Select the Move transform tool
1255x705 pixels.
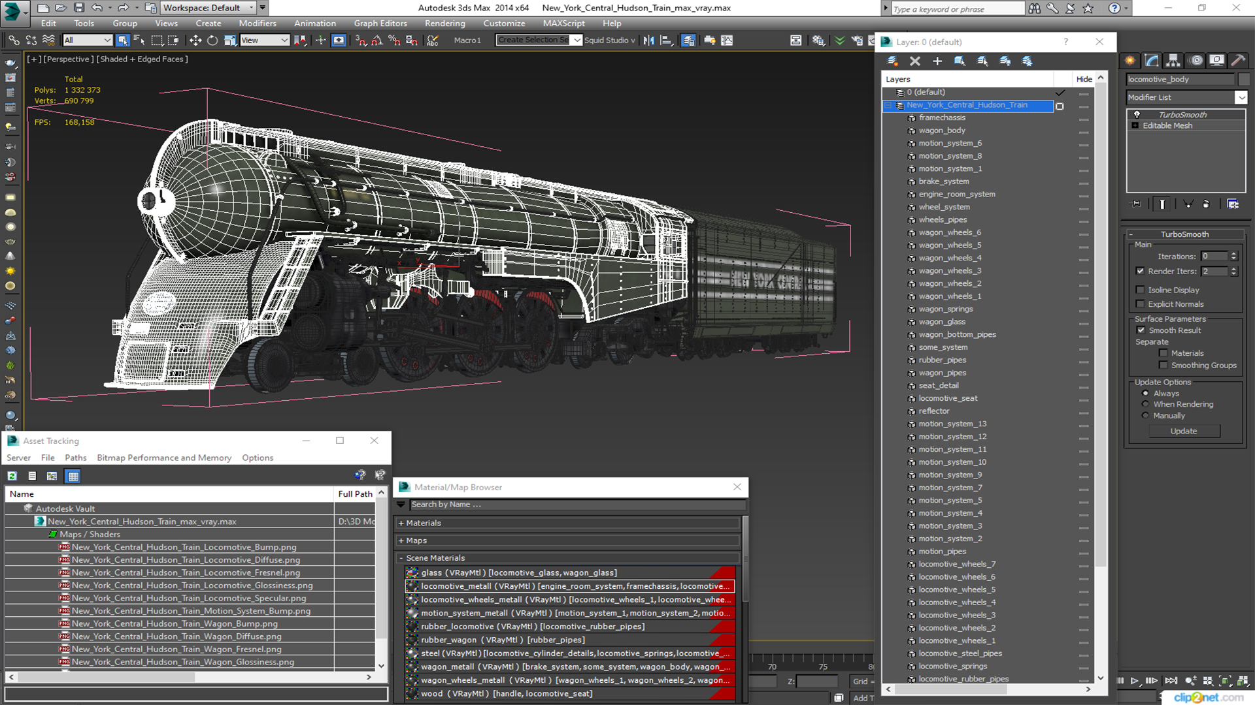coord(195,40)
